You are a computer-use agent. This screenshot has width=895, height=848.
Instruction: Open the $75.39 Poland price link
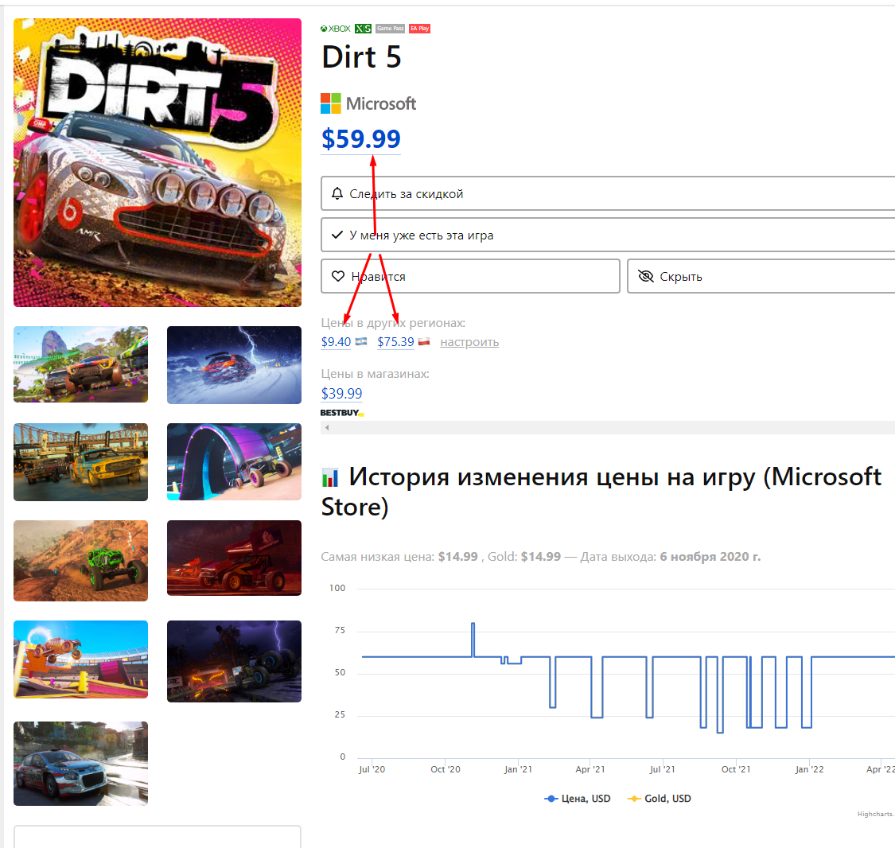(395, 342)
